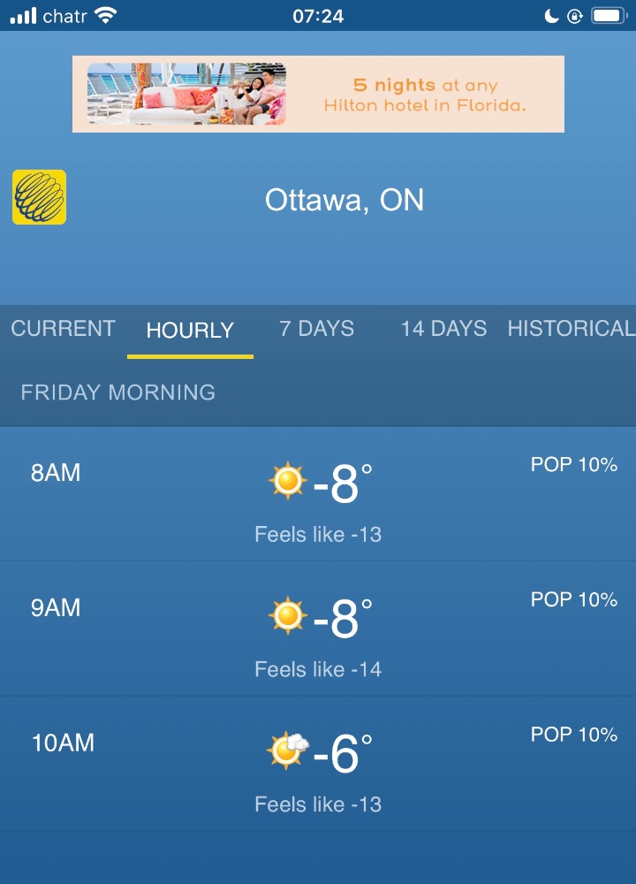This screenshot has width=636, height=884.
Task: Tap POP 10% for the 9AM row
Action: coord(573,599)
